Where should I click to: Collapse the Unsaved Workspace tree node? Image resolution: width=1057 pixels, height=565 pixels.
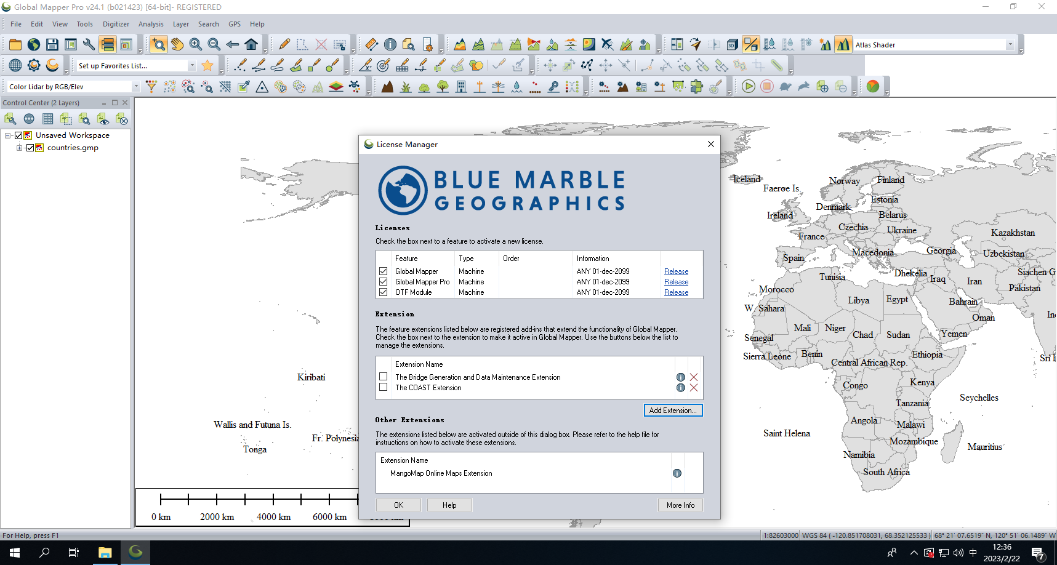tap(8, 135)
